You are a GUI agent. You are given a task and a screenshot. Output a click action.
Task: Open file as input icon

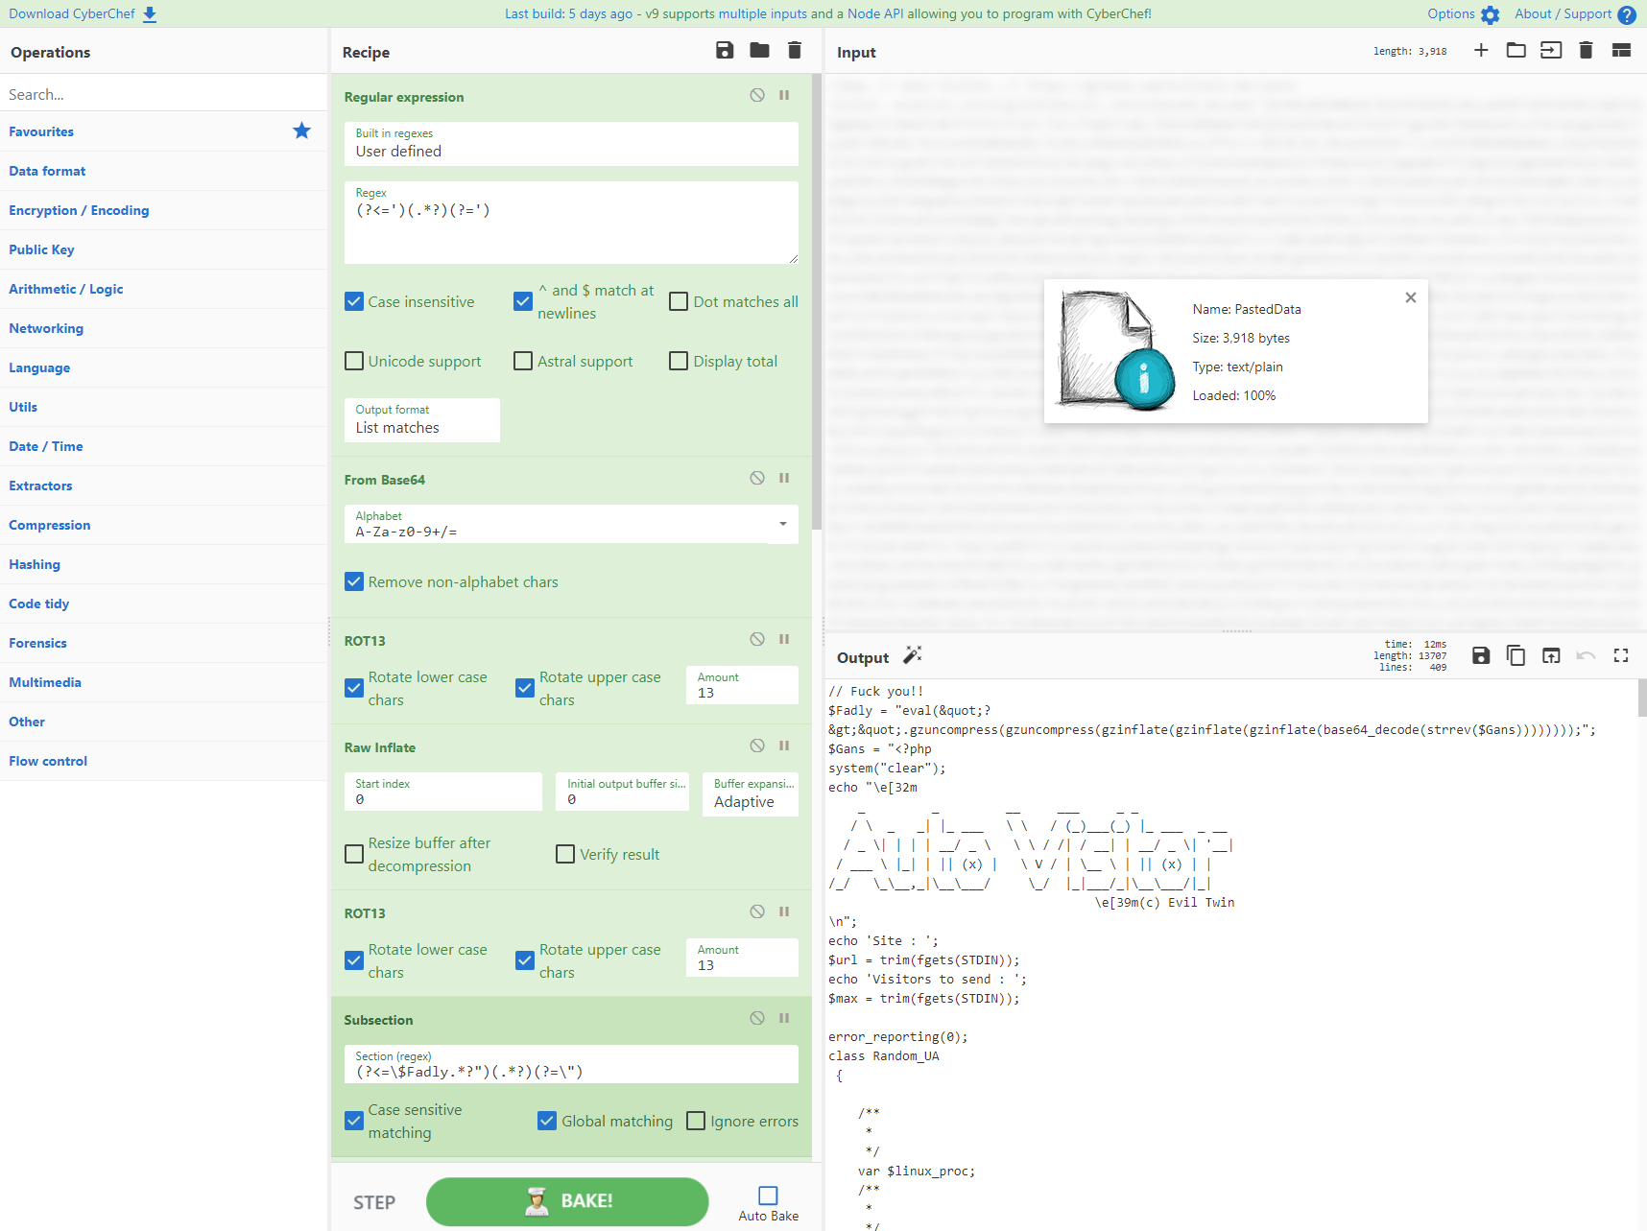coord(1551,50)
